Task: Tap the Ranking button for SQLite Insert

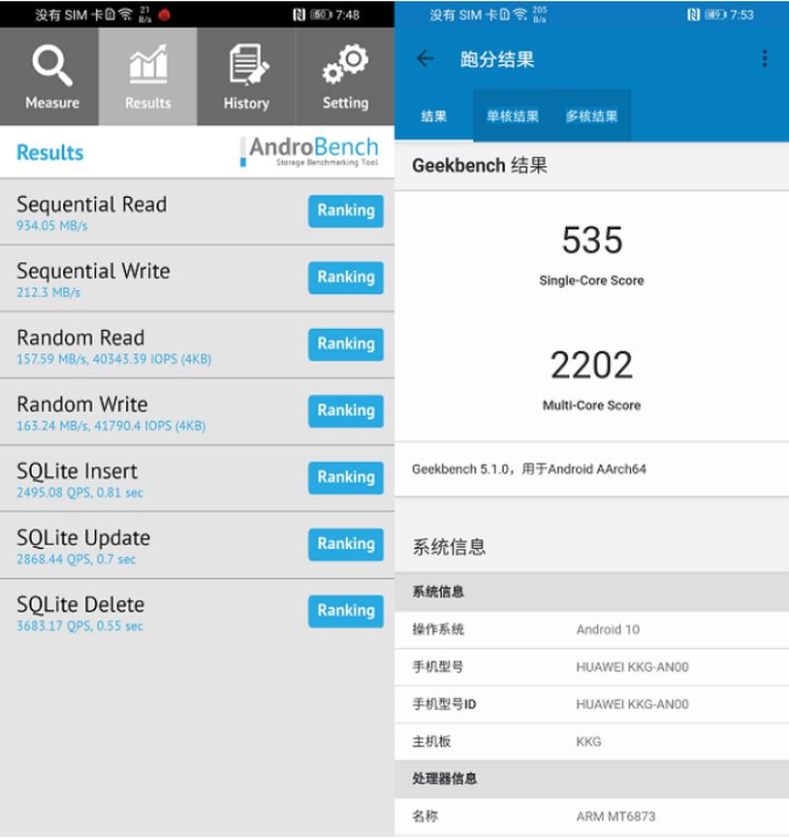Action: point(346,477)
